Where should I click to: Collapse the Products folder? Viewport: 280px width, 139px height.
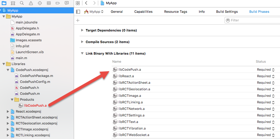point(12,99)
